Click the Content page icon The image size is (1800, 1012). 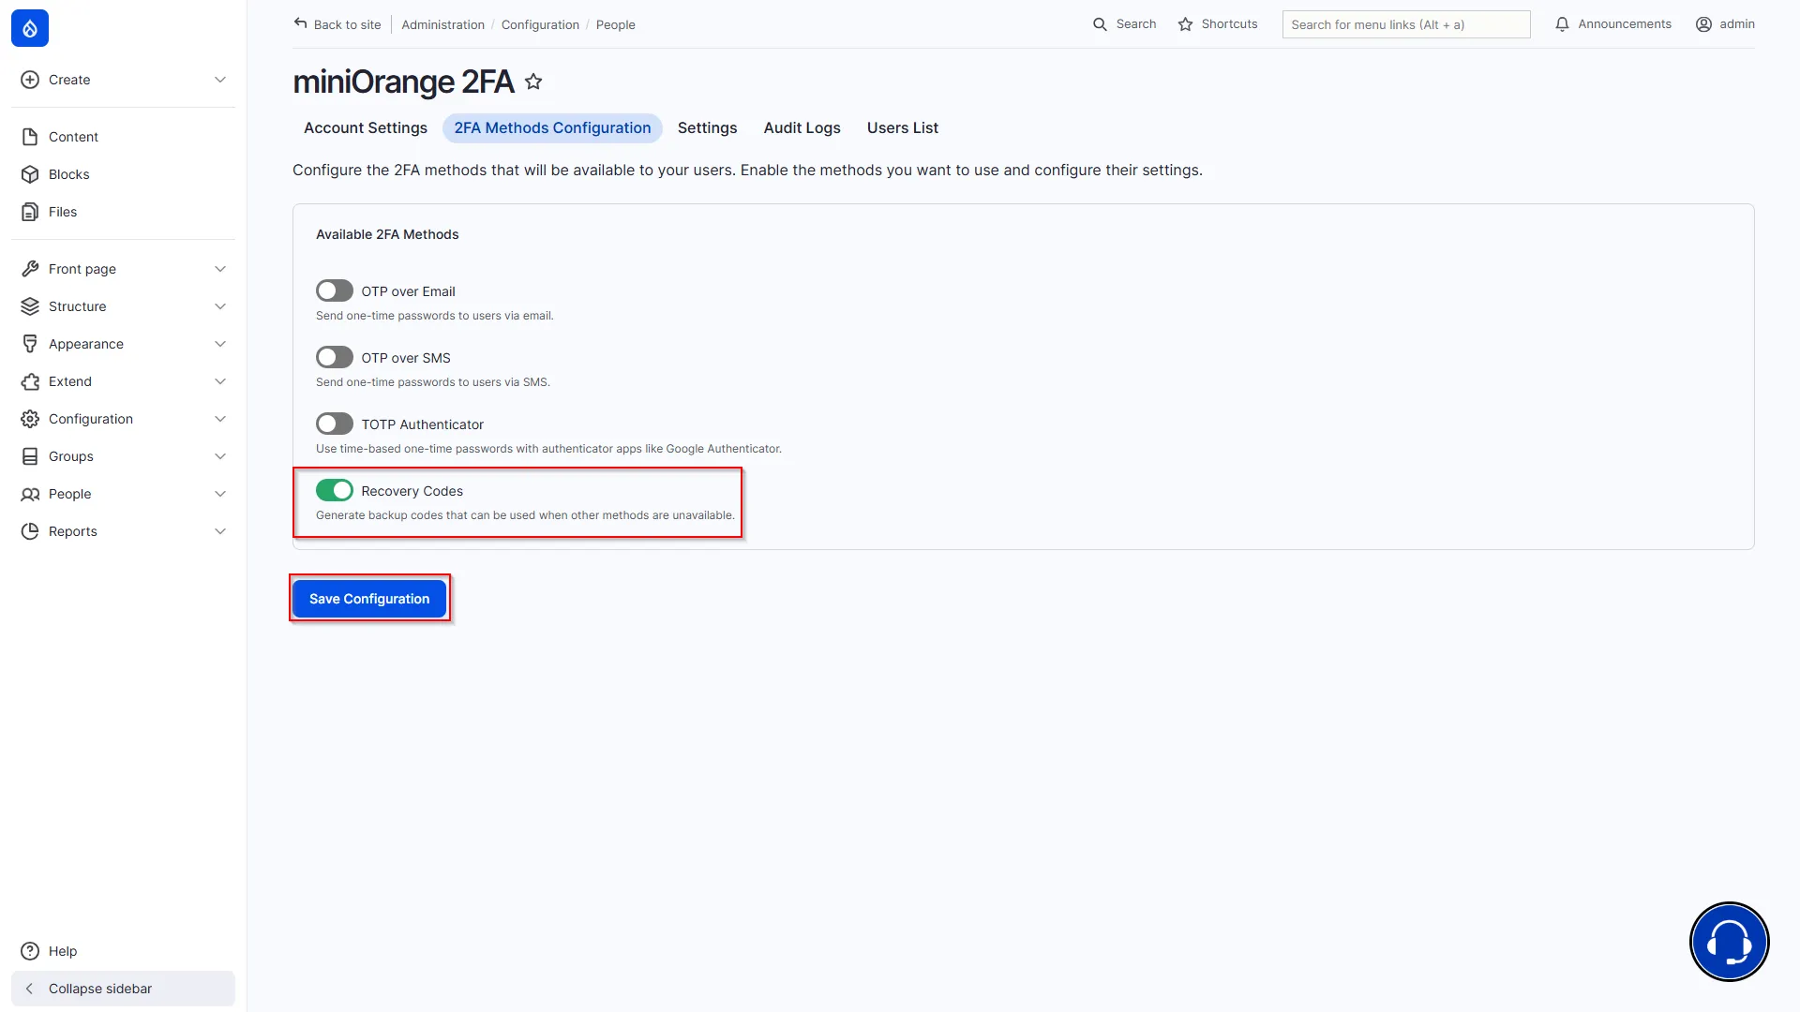point(30,137)
